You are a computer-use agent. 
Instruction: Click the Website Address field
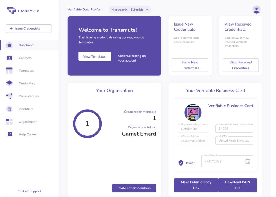pos(193,141)
